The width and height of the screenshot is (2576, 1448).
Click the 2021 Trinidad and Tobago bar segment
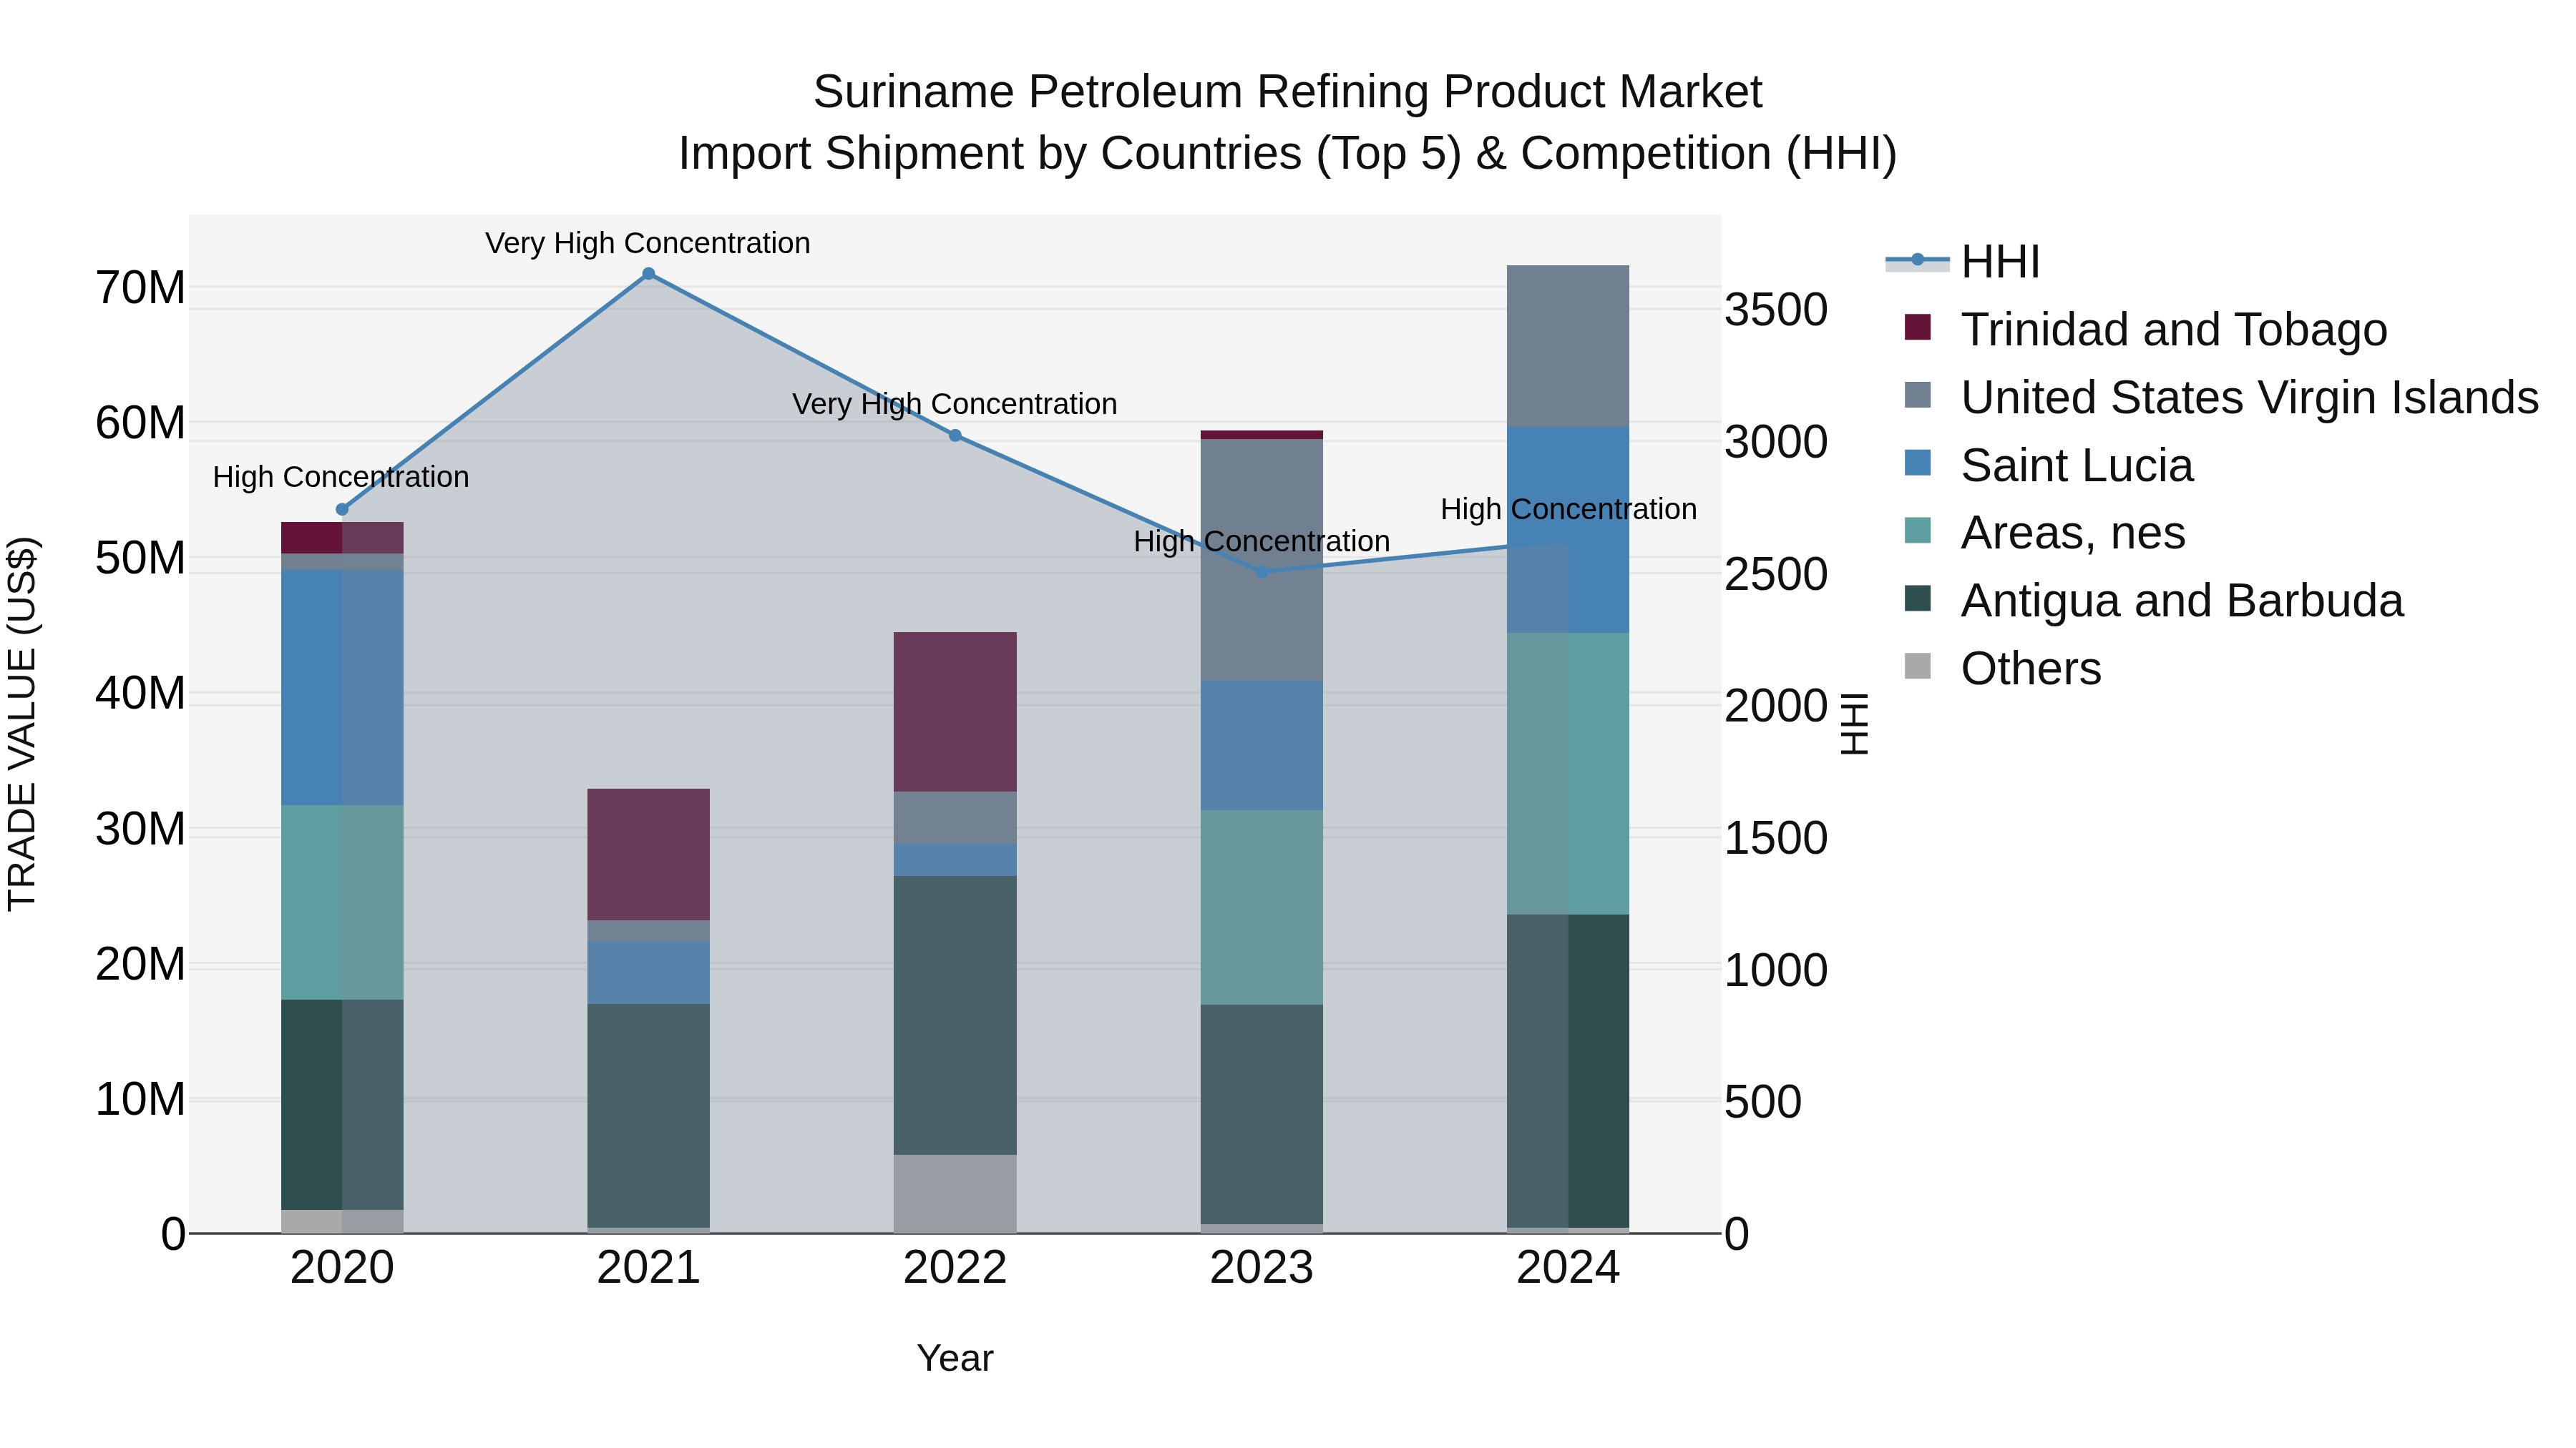click(648, 854)
